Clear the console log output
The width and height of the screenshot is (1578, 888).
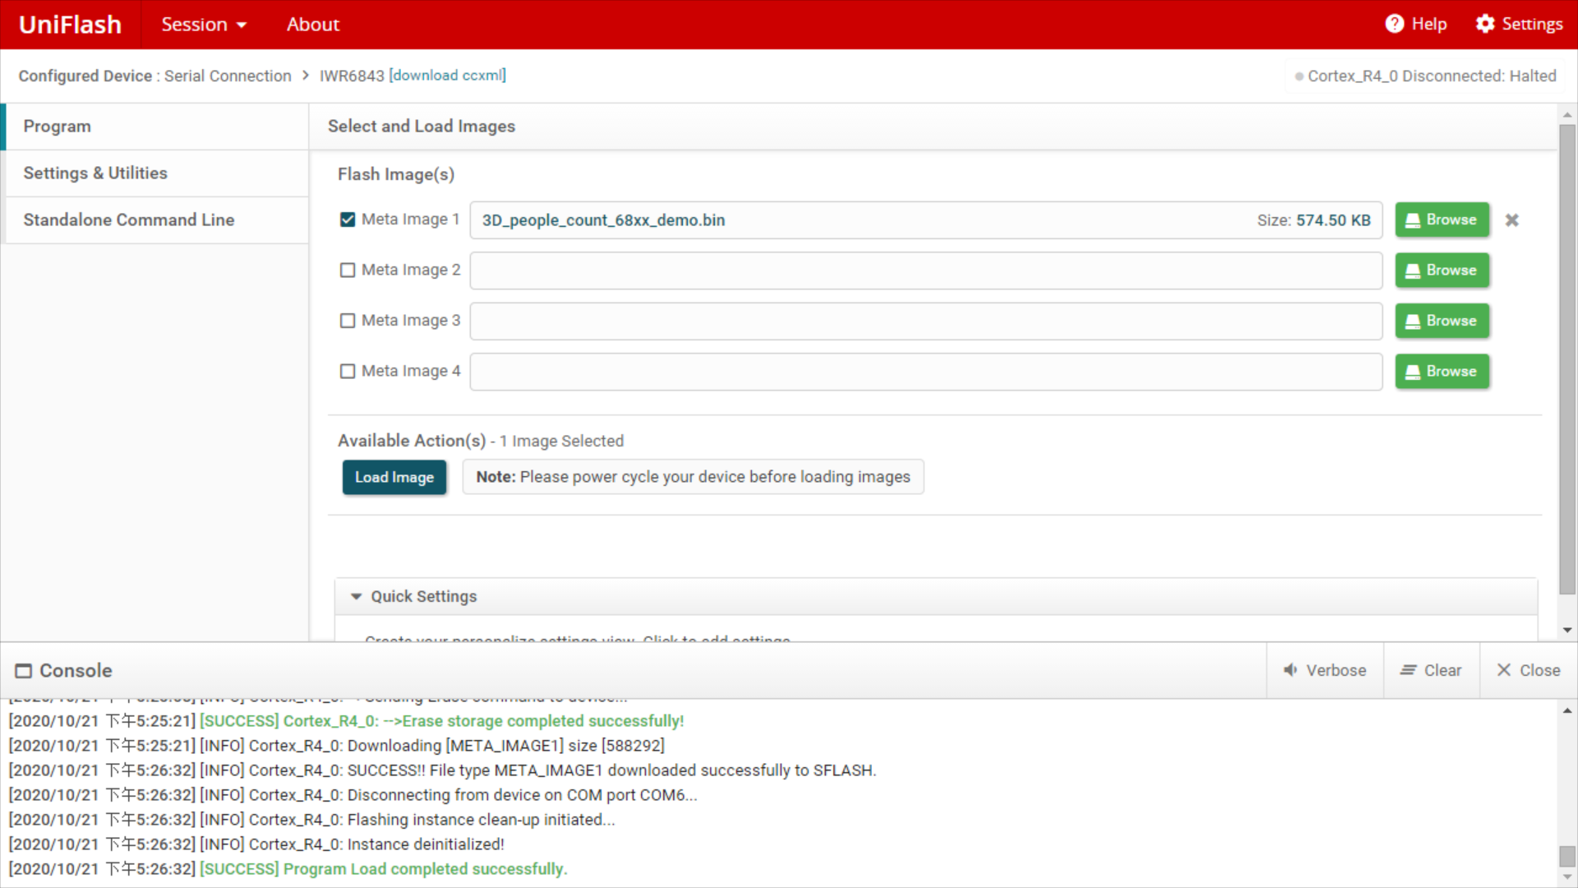click(1431, 670)
